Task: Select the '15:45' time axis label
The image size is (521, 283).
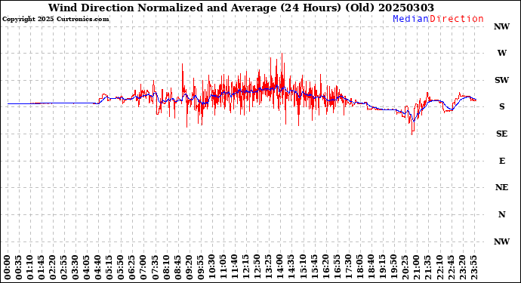Action: [x=313, y=267]
